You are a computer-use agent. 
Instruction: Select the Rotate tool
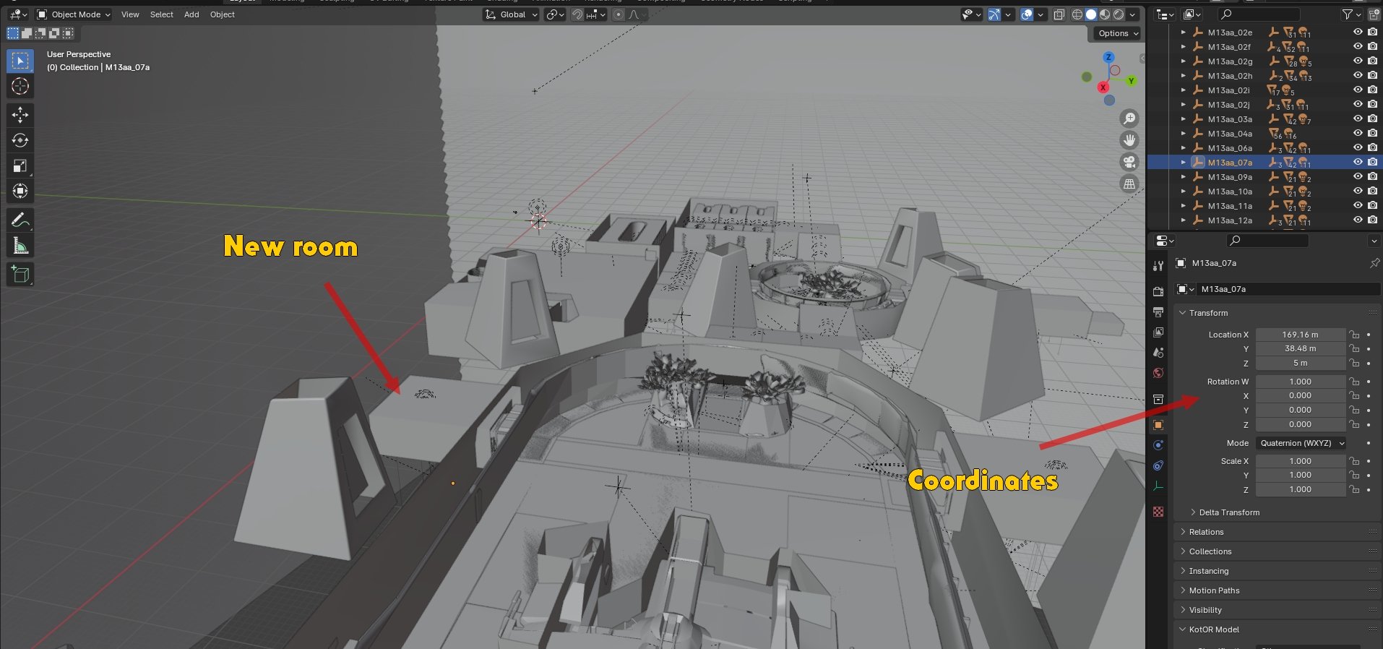click(20, 140)
